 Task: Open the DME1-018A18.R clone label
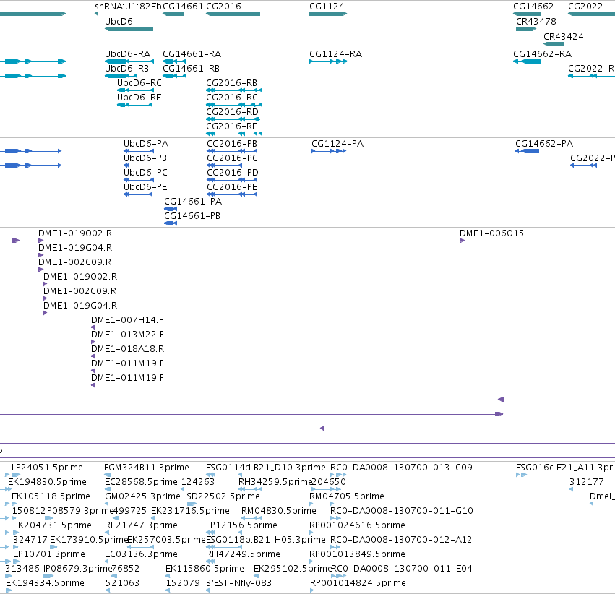pyautogui.click(x=127, y=349)
